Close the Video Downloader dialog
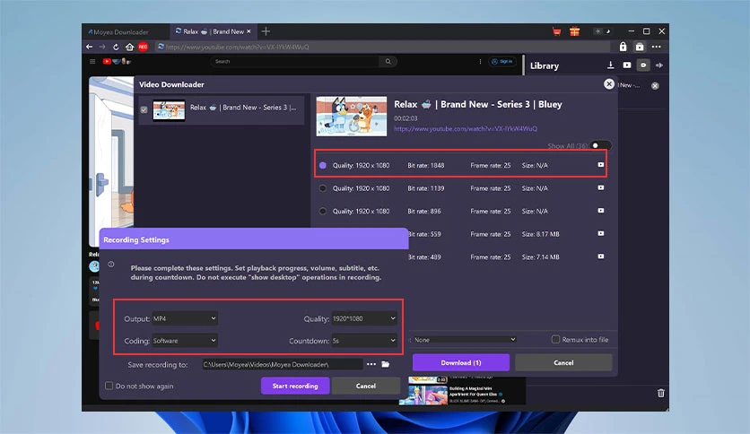Image resolution: width=750 pixels, height=434 pixels. coord(609,84)
